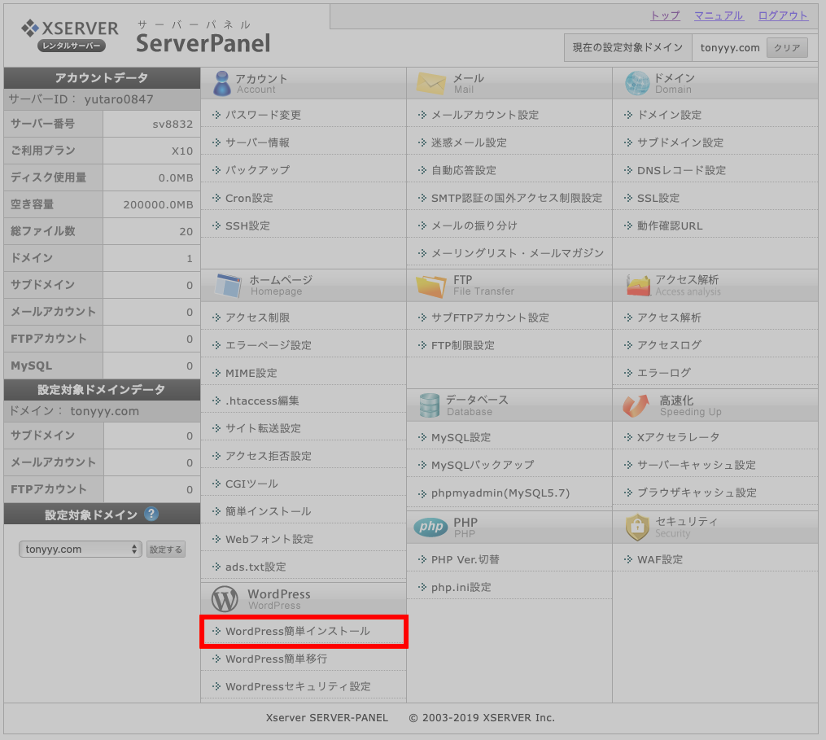Screen dimensions: 826x740
Task: Click the 設定する button
Action: pos(165,550)
